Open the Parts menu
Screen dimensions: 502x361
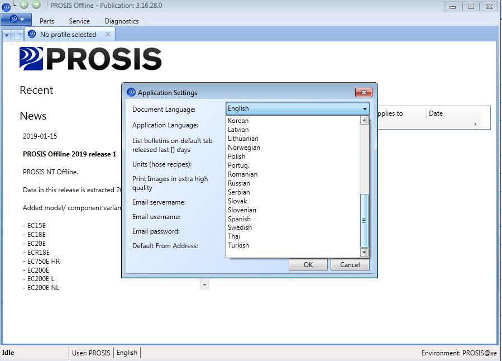coord(47,21)
